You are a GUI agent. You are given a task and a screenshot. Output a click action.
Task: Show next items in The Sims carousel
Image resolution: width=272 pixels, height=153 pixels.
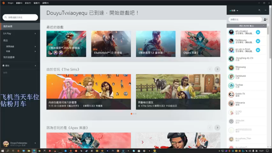[217, 69]
